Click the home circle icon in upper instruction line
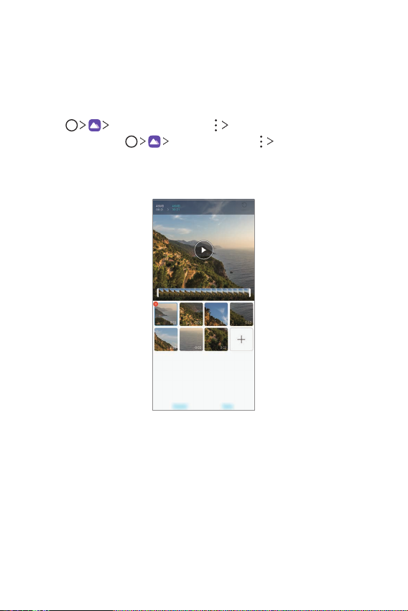 [x=71, y=125]
